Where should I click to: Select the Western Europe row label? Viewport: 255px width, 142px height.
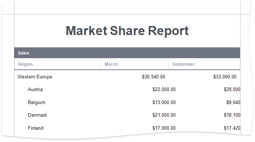(x=35, y=77)
